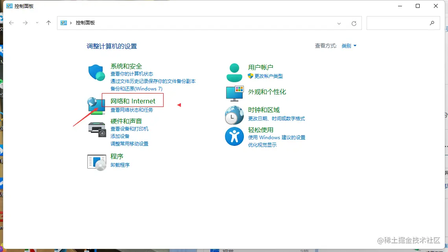448x252 pixels.
Task: Open 备份和还原(Windows 7) link
Action: [136, 89]
